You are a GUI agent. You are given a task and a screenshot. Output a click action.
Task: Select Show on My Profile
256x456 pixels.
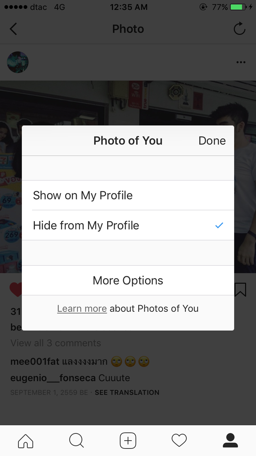(83, 195)
